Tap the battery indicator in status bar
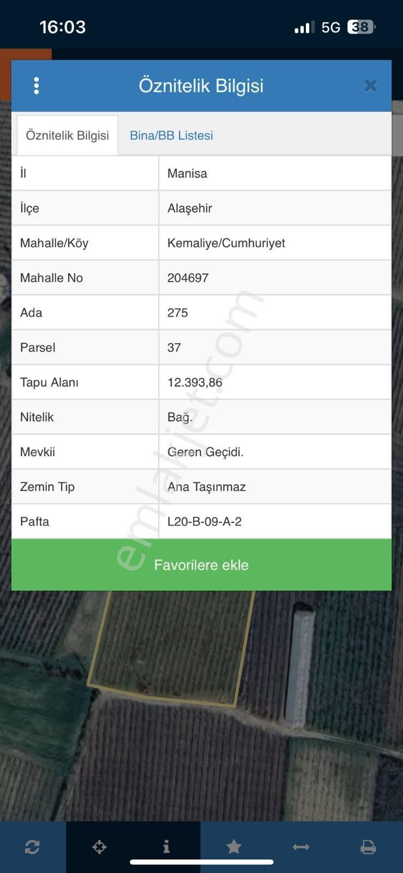The width and height of the screenshot is (403, 873). click(x=361, y=27)
